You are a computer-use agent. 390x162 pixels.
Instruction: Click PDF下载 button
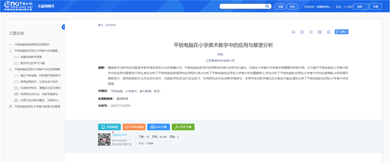183,127
